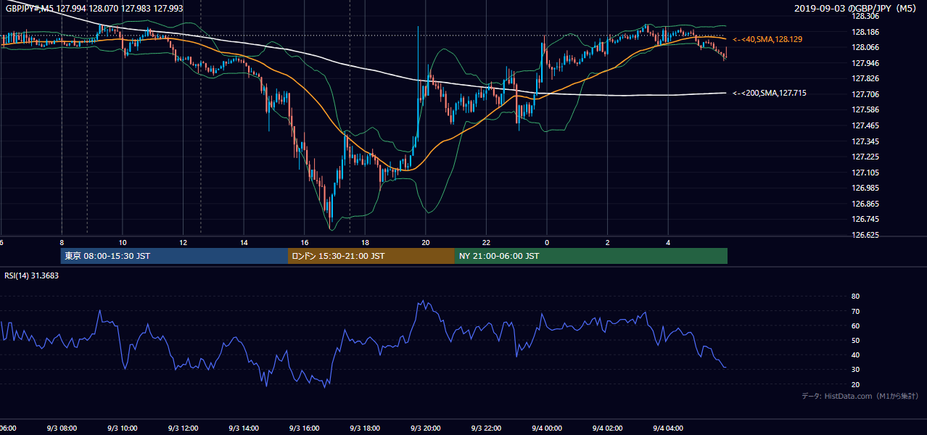Viewport: 927px width, 435px height.
Task: Click hour marker 18 under the price chart
Action: [365, 242]
